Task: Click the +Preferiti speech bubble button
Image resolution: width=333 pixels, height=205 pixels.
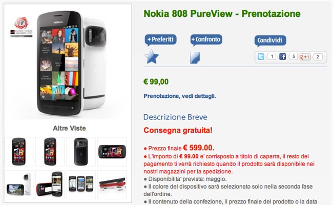Action: click(160, 40)
